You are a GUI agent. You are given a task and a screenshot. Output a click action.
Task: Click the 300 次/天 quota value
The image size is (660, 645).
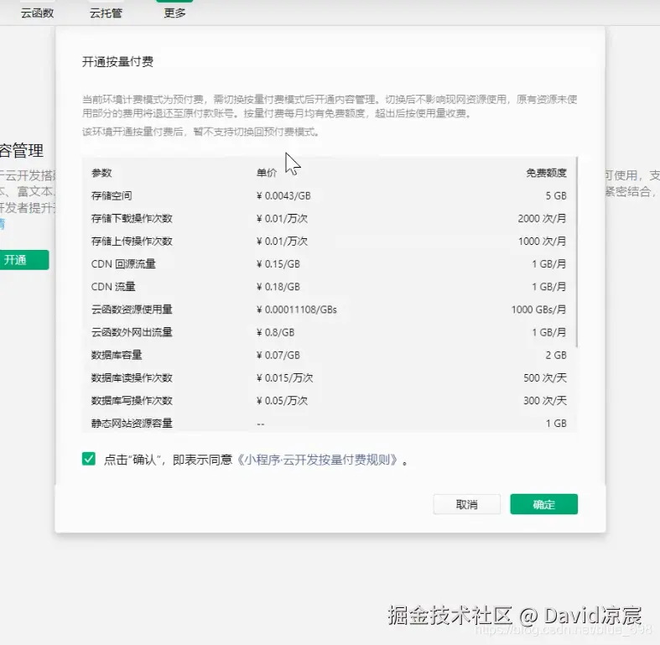point(545,400)
